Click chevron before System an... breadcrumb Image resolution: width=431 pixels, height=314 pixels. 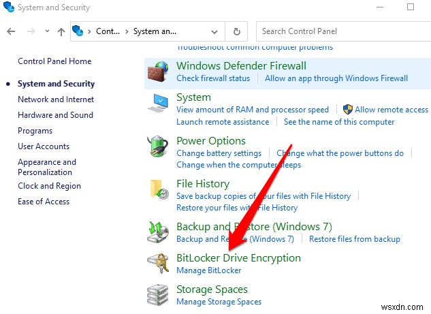point(127,31)
